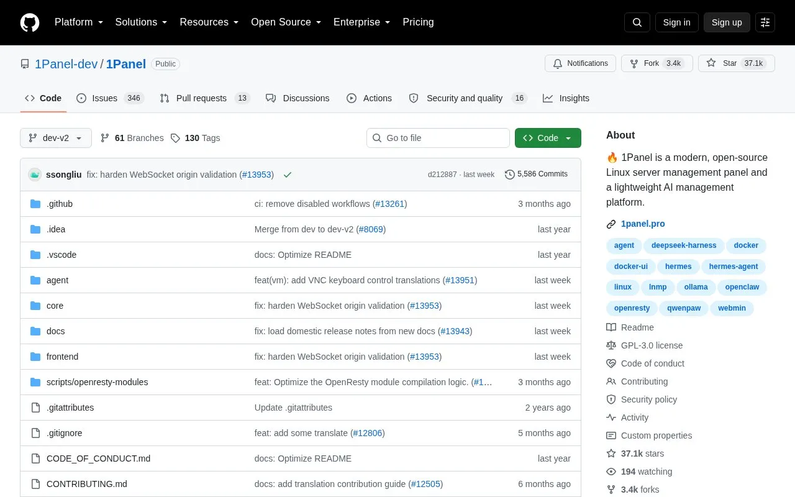The width and height of the screenshot is (795, 497).
Task: Star the 1Panel repository
Action: click(737, 63)
